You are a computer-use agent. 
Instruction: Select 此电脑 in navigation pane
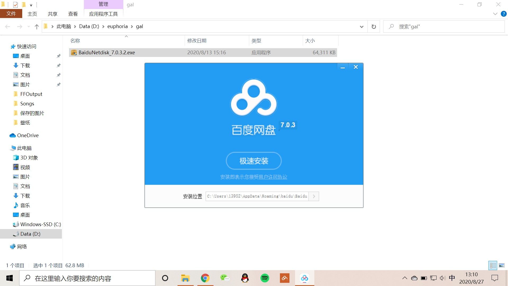(x=24, y=148)
